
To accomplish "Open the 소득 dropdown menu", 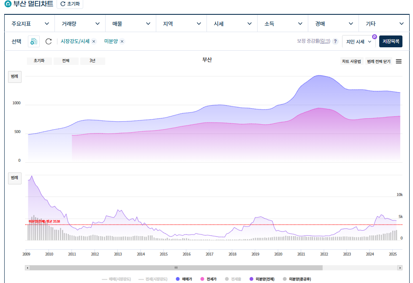I will pyautogui.click(x=283, y=24).
